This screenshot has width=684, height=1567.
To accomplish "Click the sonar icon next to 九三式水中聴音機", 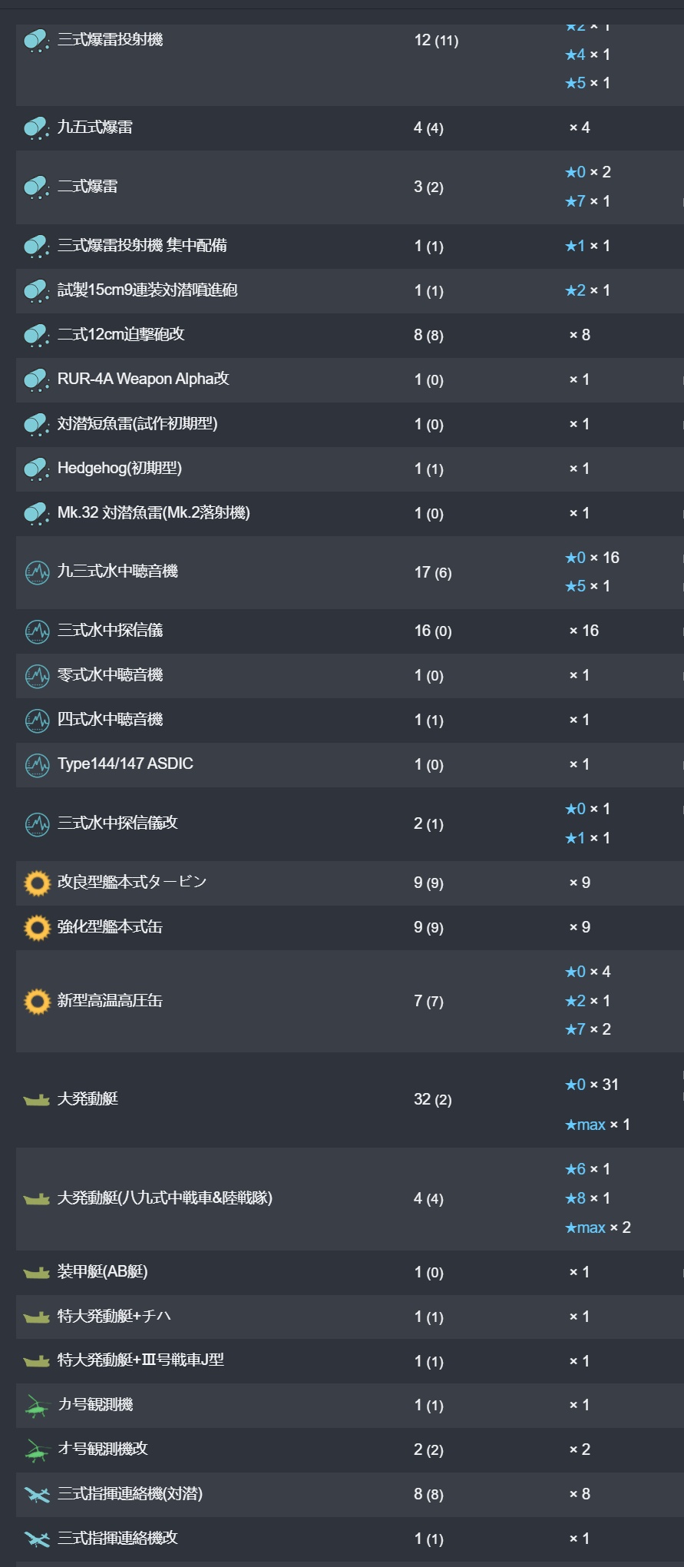I will click(37, 572).
